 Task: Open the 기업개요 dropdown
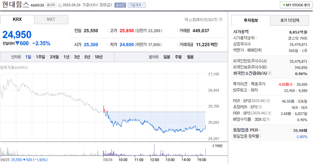137,5
